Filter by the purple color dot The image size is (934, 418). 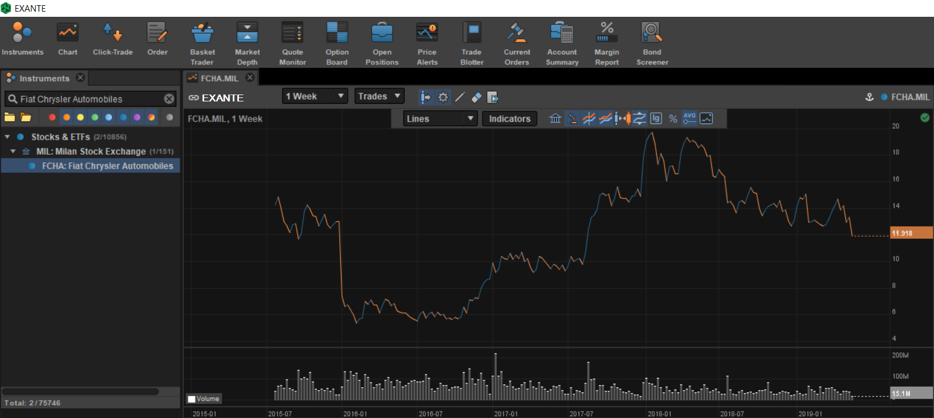pyautogui.click(x=137, y=117)
